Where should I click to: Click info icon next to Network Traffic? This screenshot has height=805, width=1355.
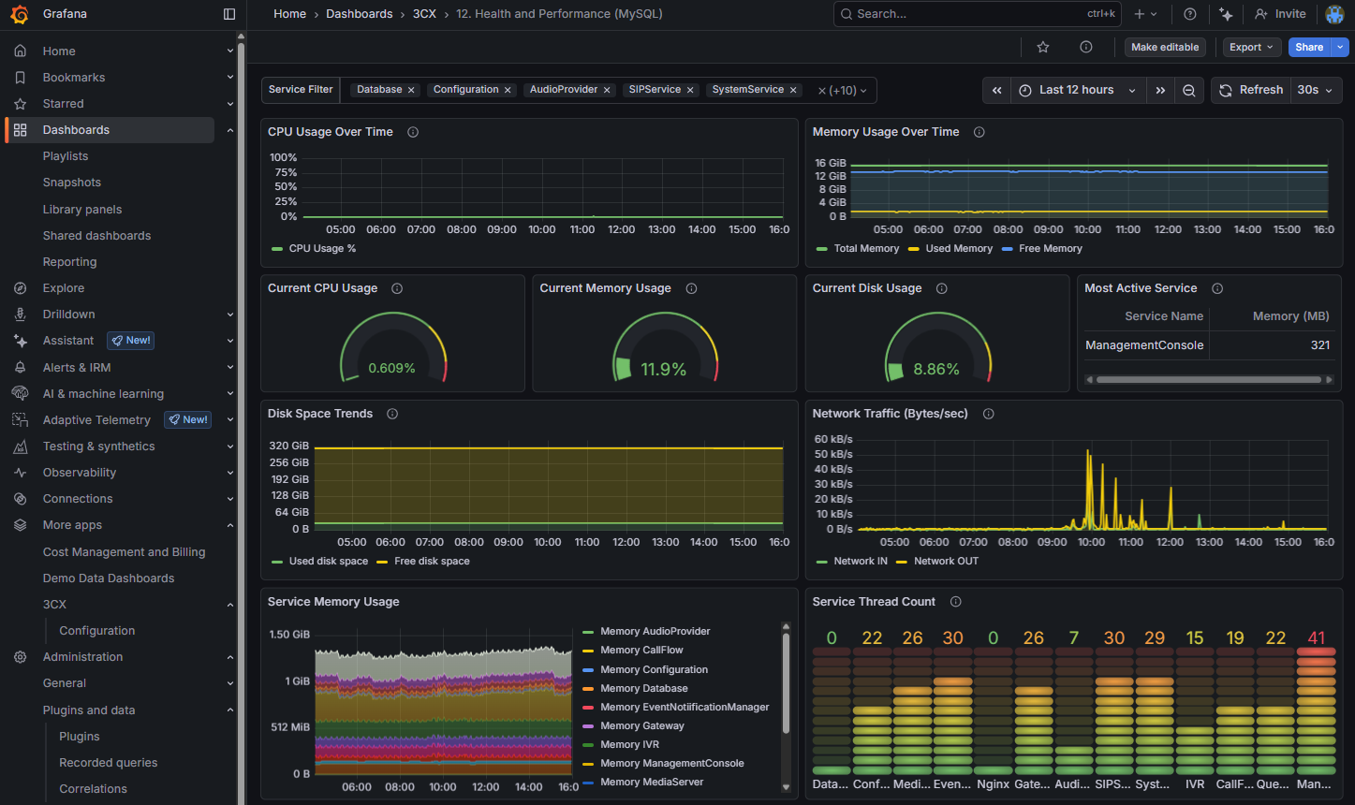point(989,414)
